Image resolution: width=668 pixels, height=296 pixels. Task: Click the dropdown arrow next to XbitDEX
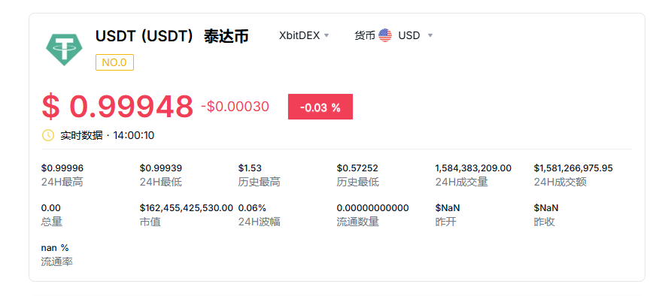326,36
